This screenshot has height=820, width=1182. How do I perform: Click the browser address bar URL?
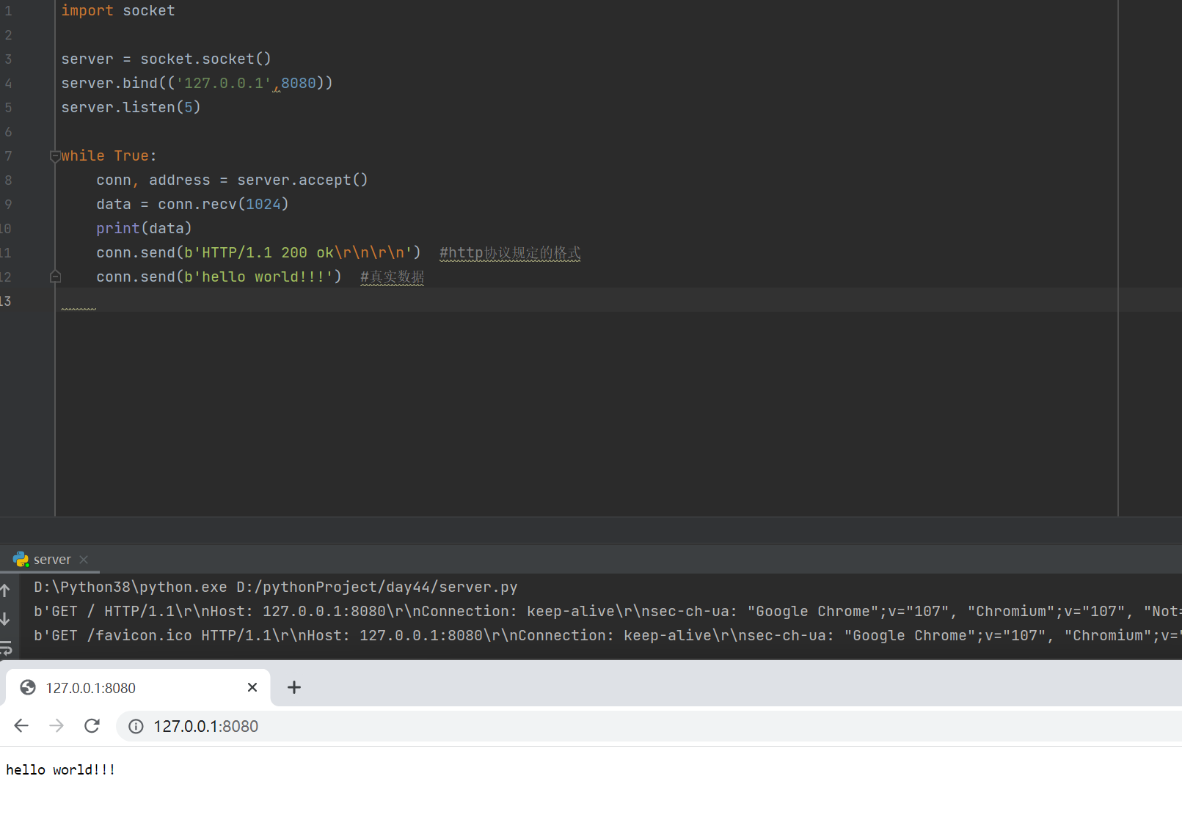point(205,726)
